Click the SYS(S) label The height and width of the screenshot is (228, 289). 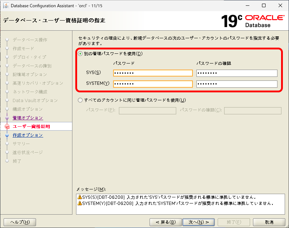click(x=93, y=73)
